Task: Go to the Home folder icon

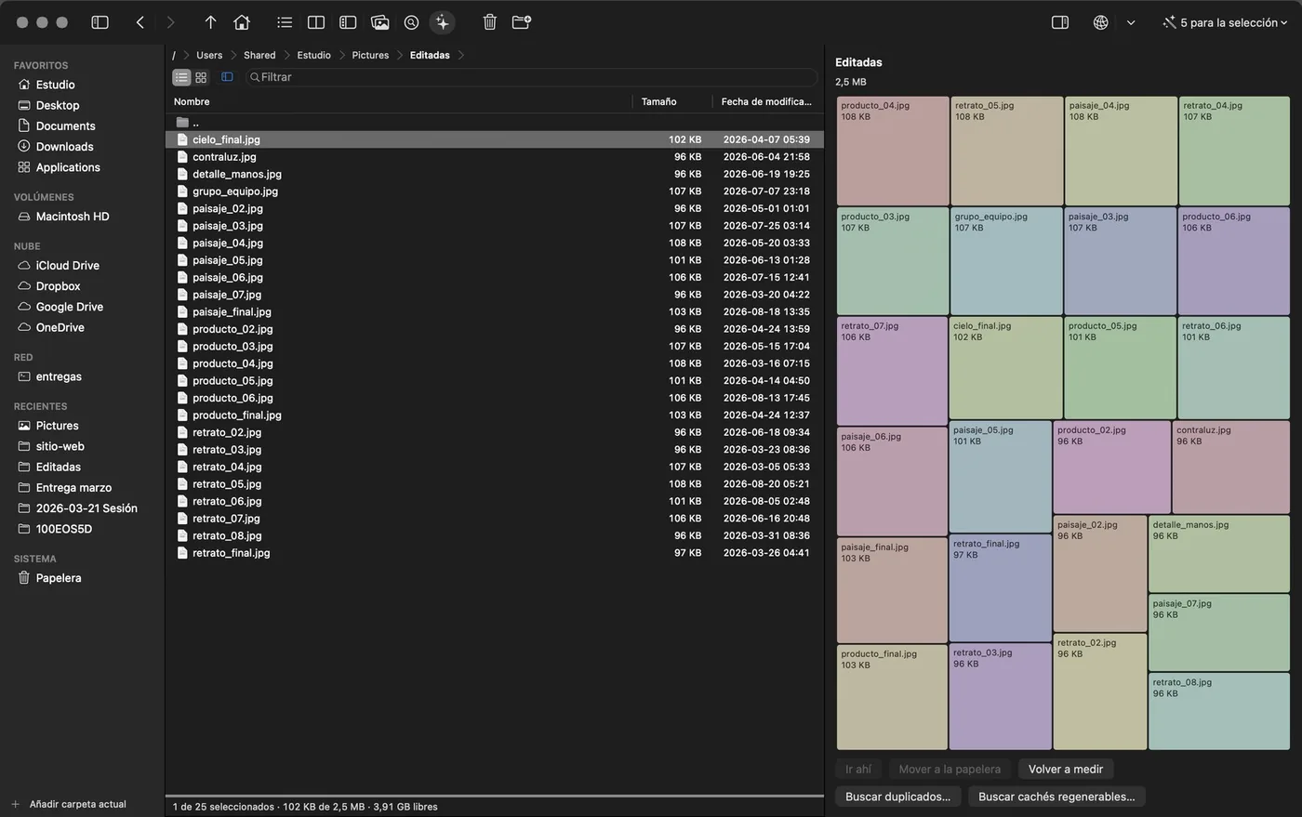Action: pyautogui.click(x=242, y=22)
